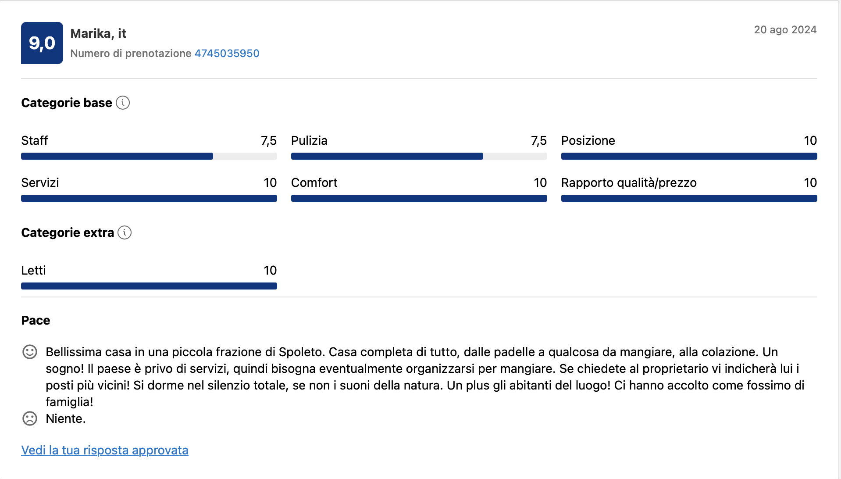Open Vedi la tua risposta approvata
The width and height of the screenshot is (841, 479).
104,450
